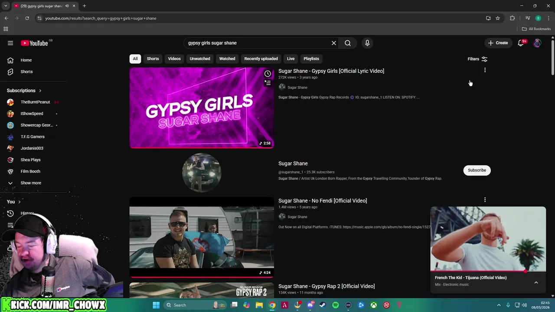Open more options for No Fendi video

point(485,200)
